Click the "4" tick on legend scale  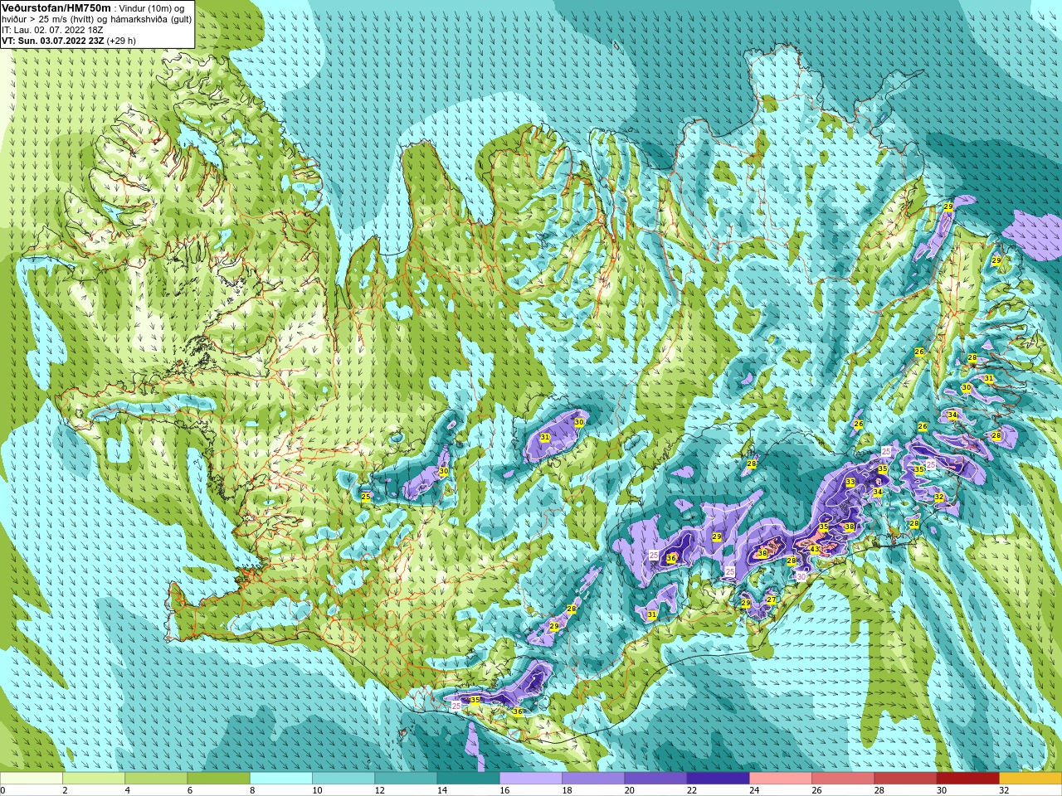[127, 790]
